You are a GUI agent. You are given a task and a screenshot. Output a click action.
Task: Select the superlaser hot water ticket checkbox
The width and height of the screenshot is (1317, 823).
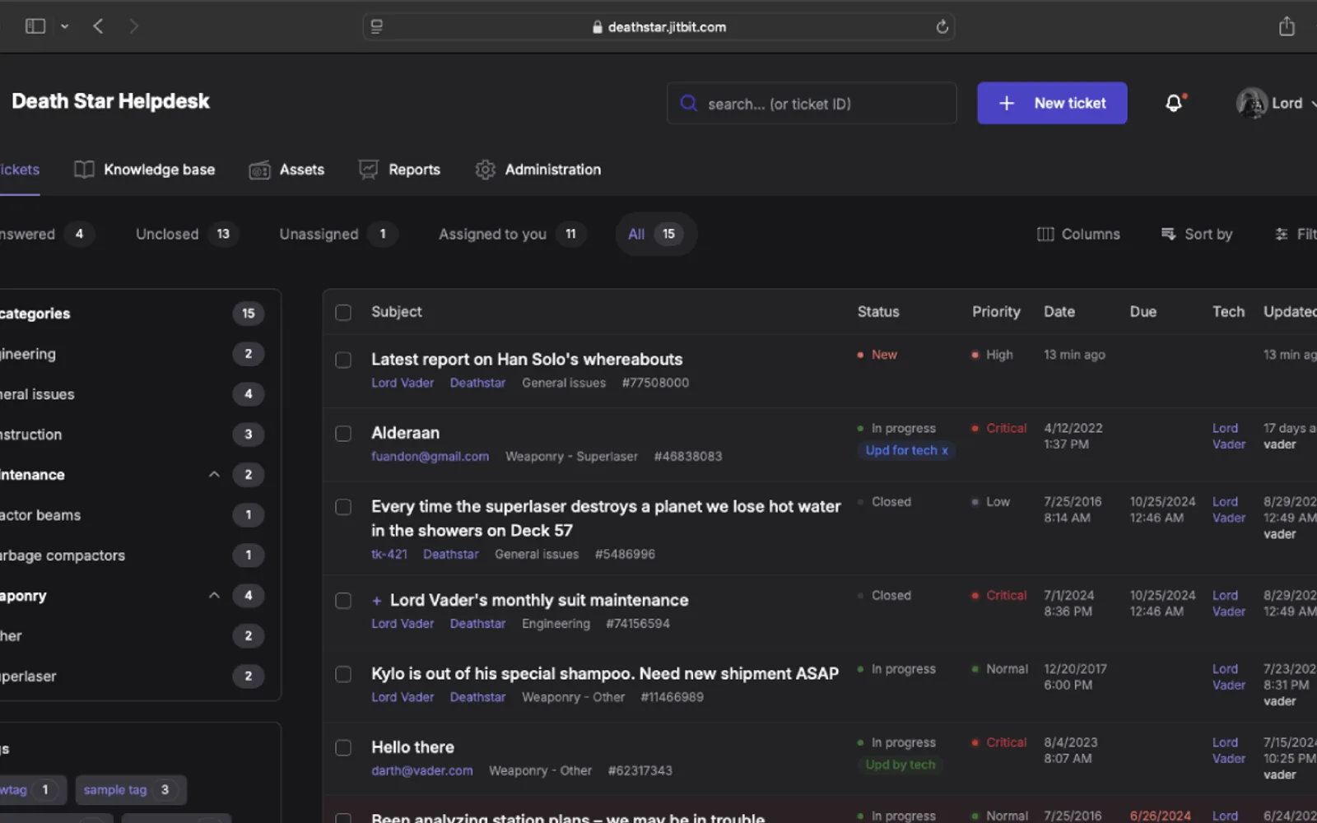pos(343,507)
